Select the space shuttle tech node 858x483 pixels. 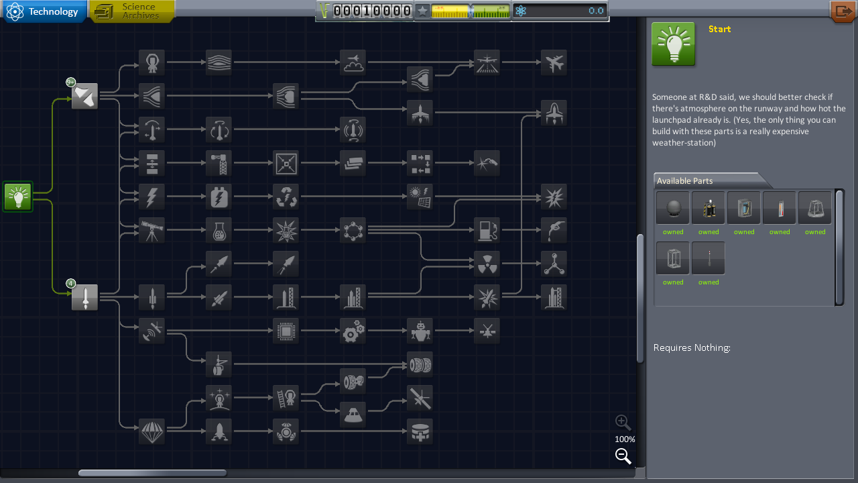pos(554,113)
